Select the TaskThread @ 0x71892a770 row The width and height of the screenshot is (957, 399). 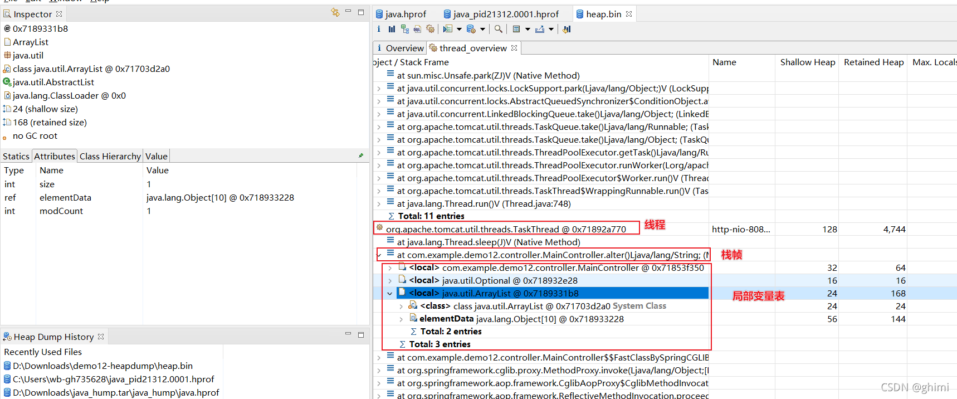pos(506,229)
